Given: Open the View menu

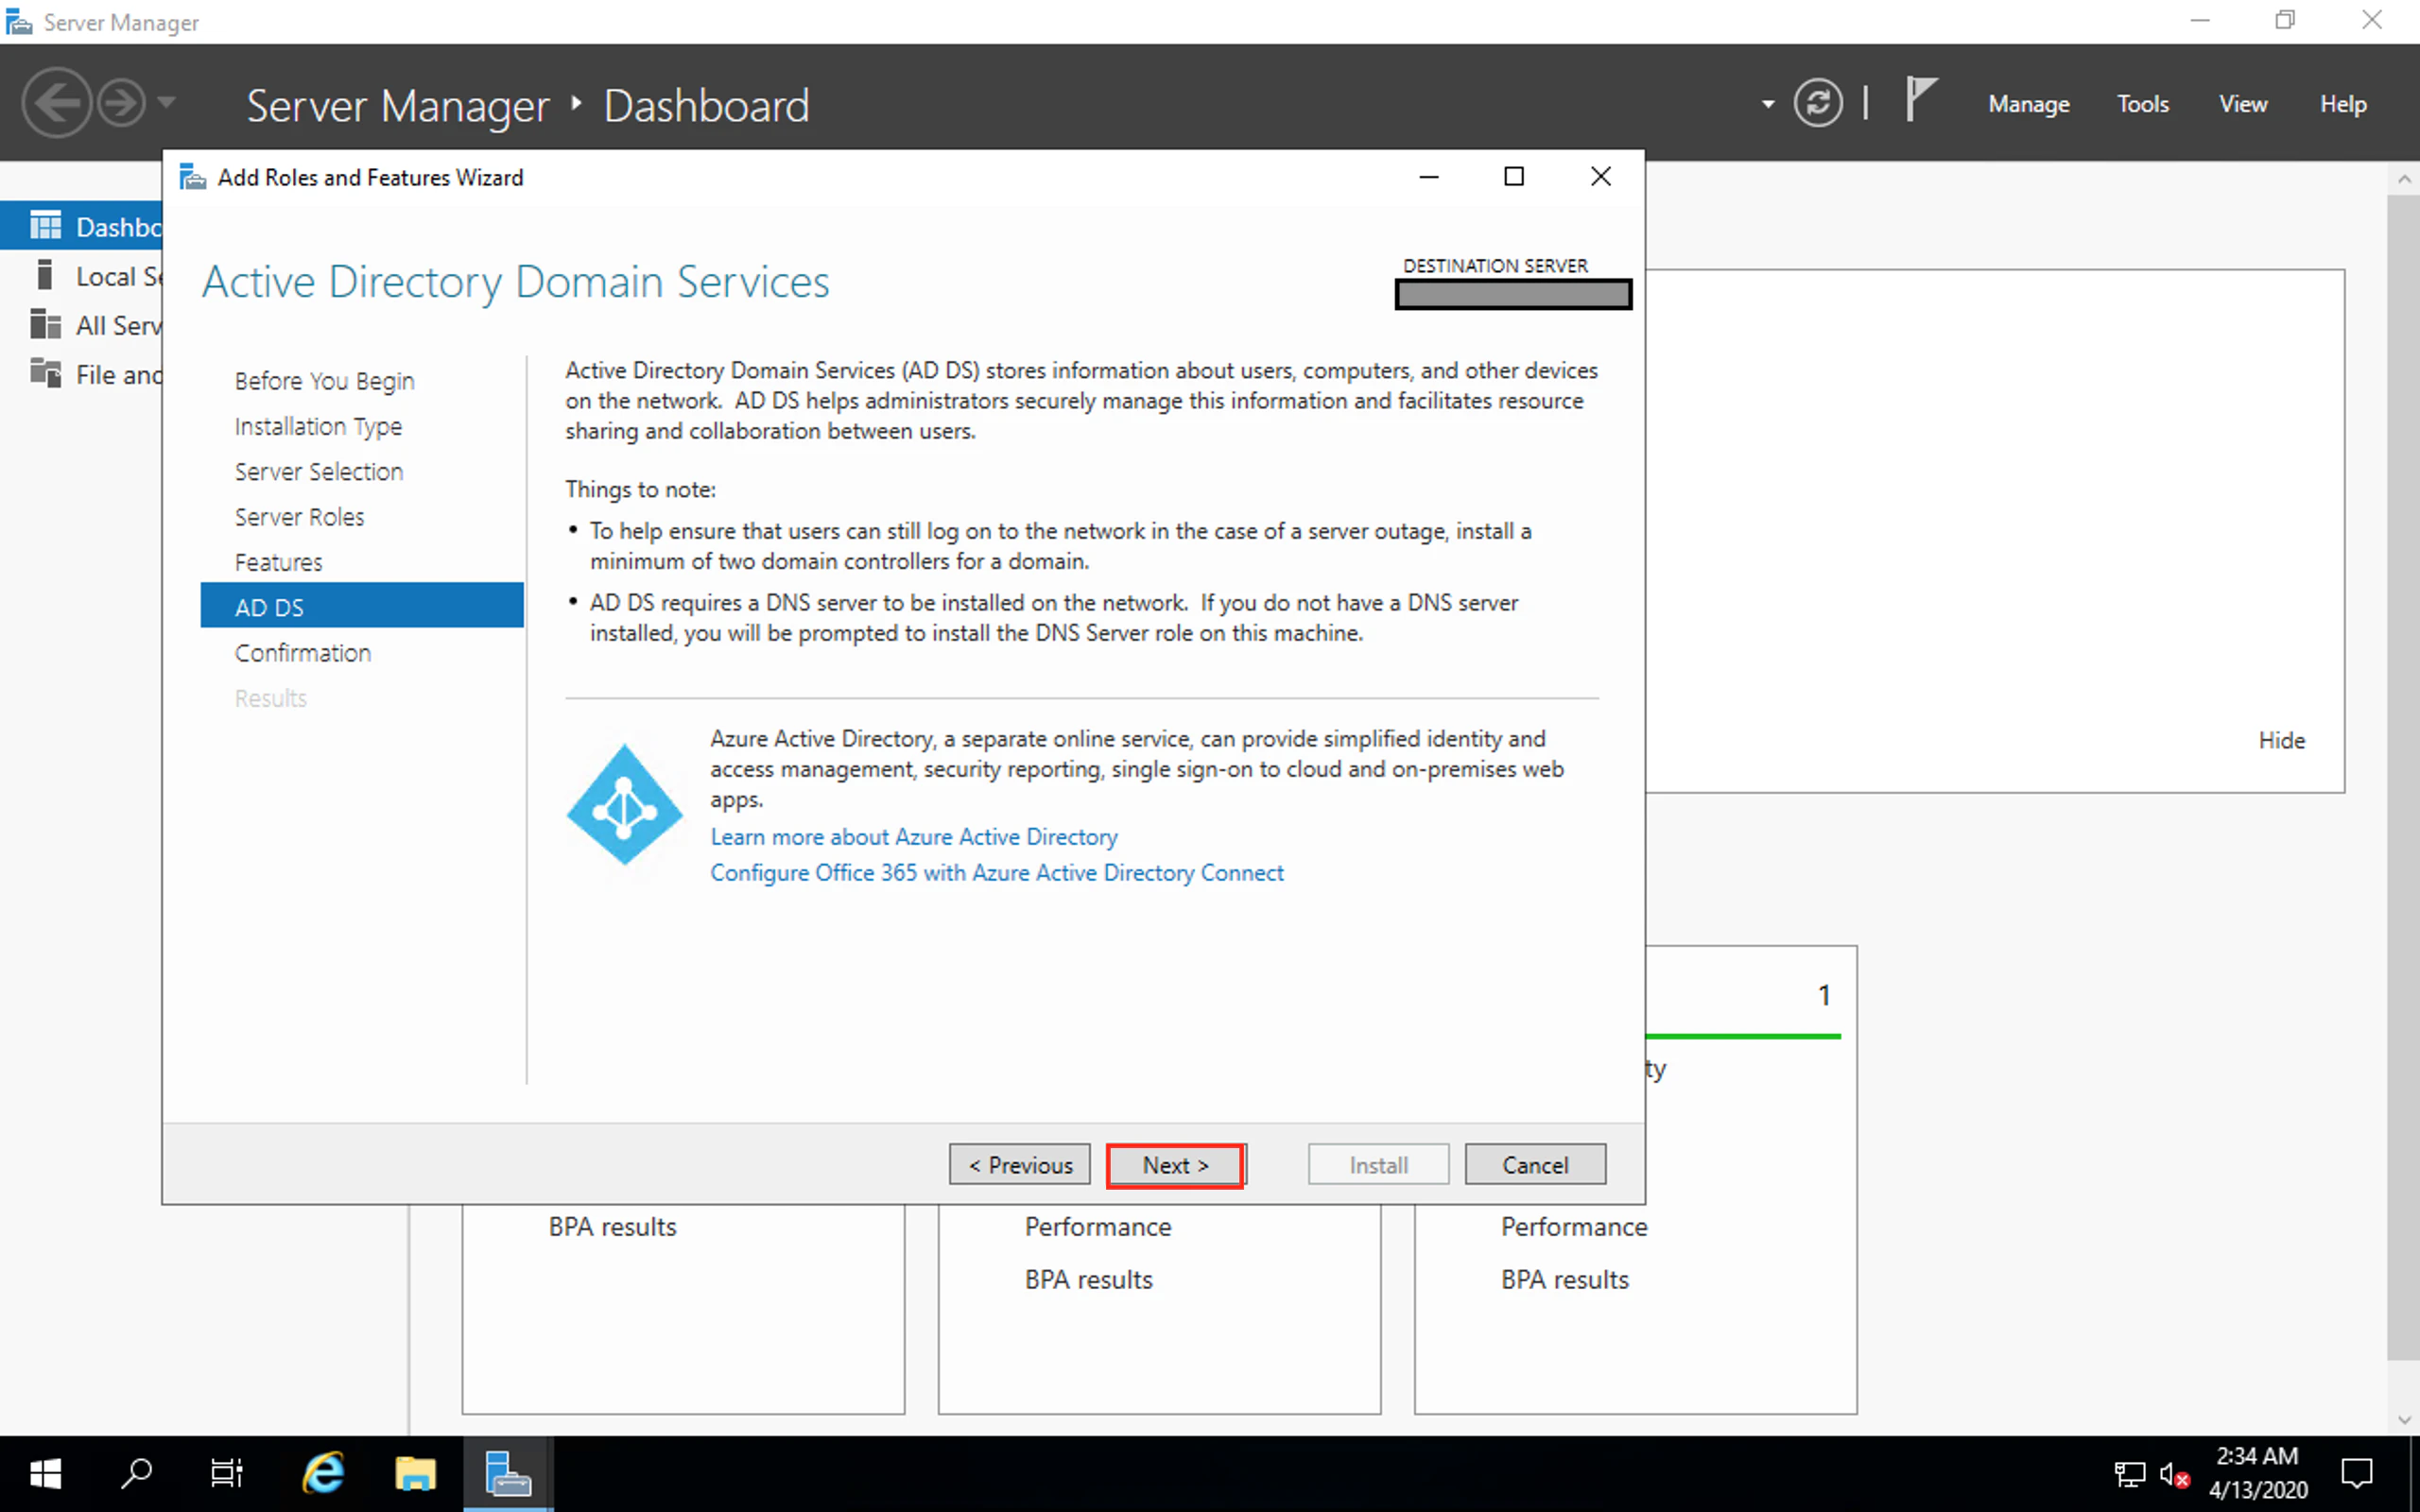Looking at the screenshot, I should click(2243, 104).
